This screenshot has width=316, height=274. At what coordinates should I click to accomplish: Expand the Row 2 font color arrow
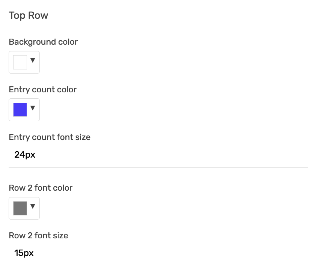coord(33,206)
